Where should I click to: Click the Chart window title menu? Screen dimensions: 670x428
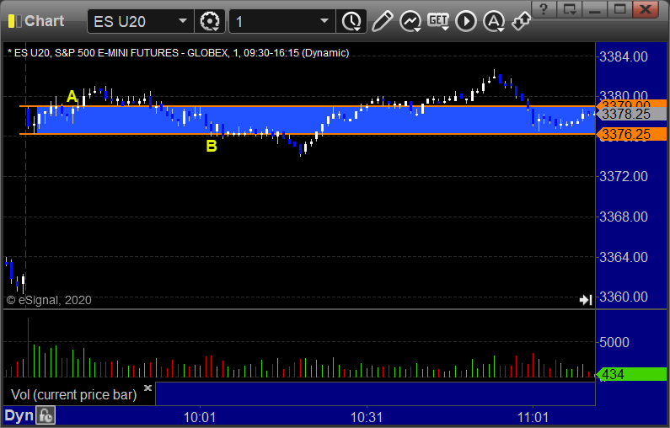36,21
